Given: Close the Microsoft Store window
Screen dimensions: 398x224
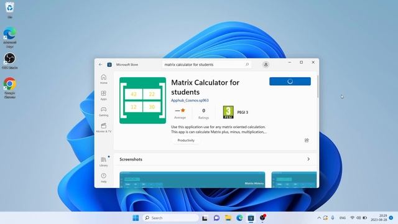Looking at the screenshot, I should point(313,62).
